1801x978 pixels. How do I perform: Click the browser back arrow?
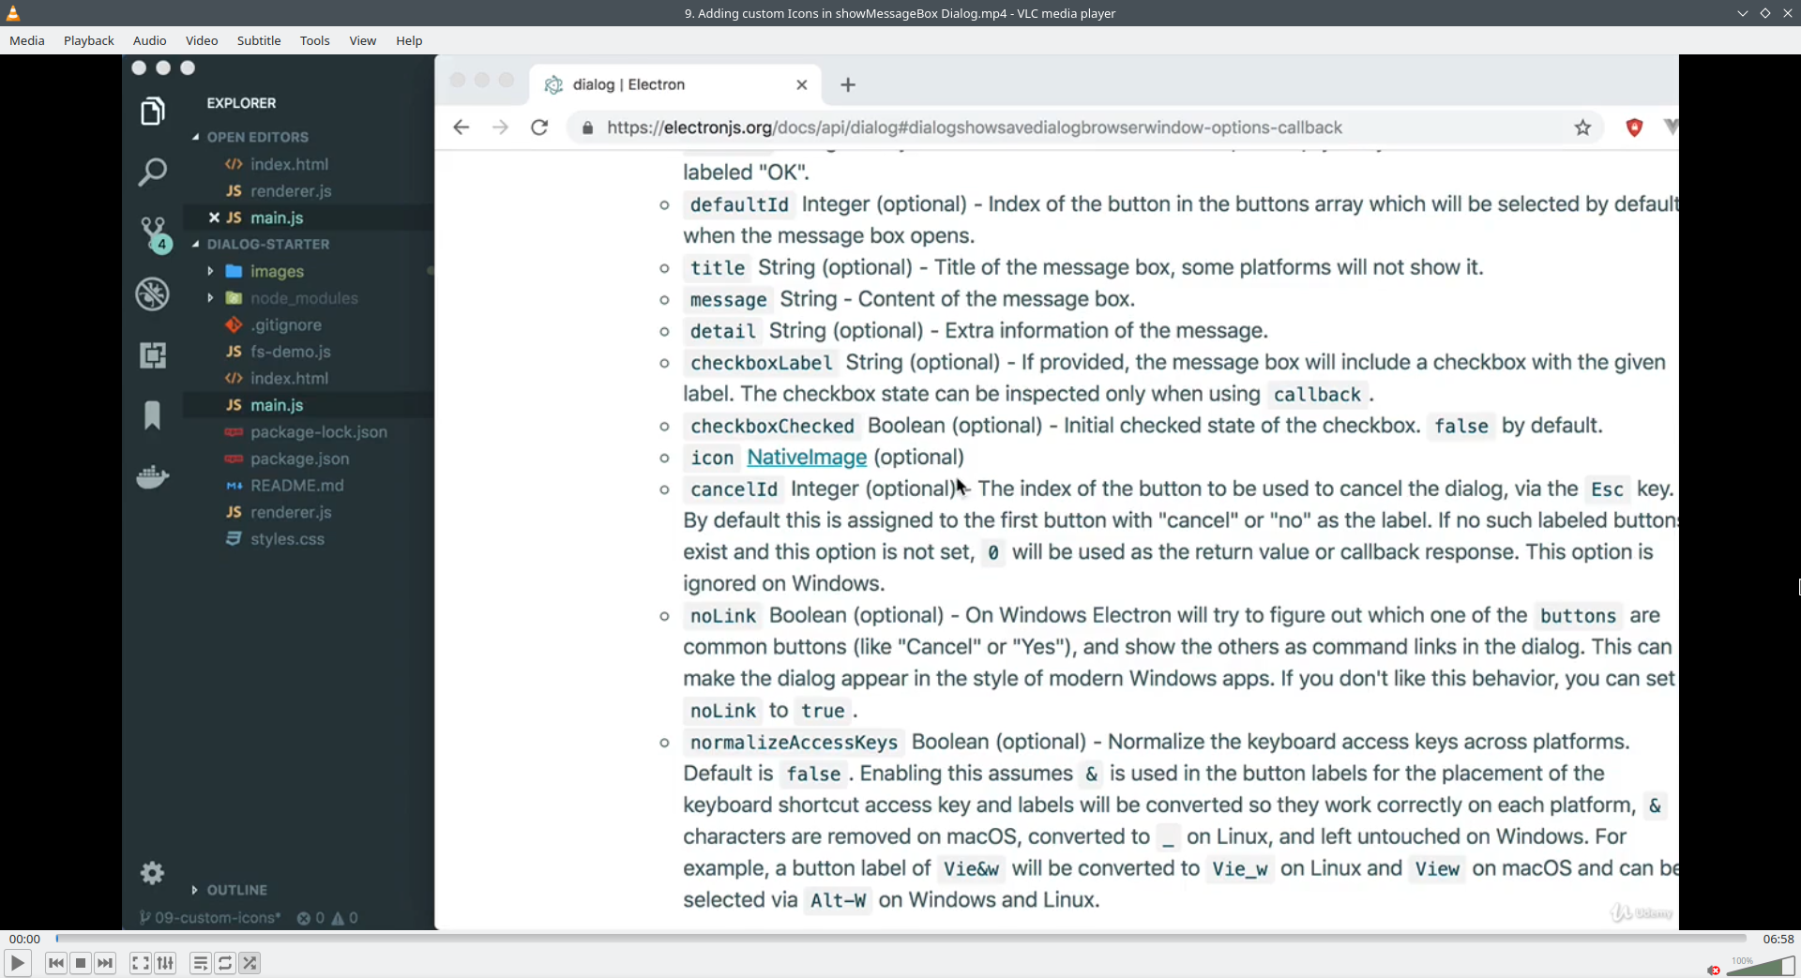461,128
